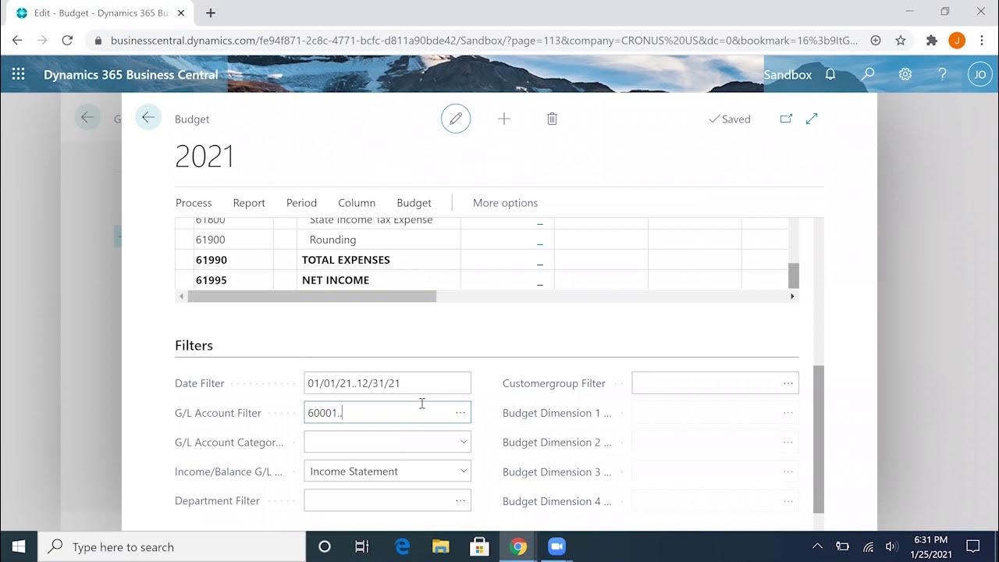The height and width of the screenshot is (562, 999).
Task: Open the Windows notification center
Action: coord(972,546)
